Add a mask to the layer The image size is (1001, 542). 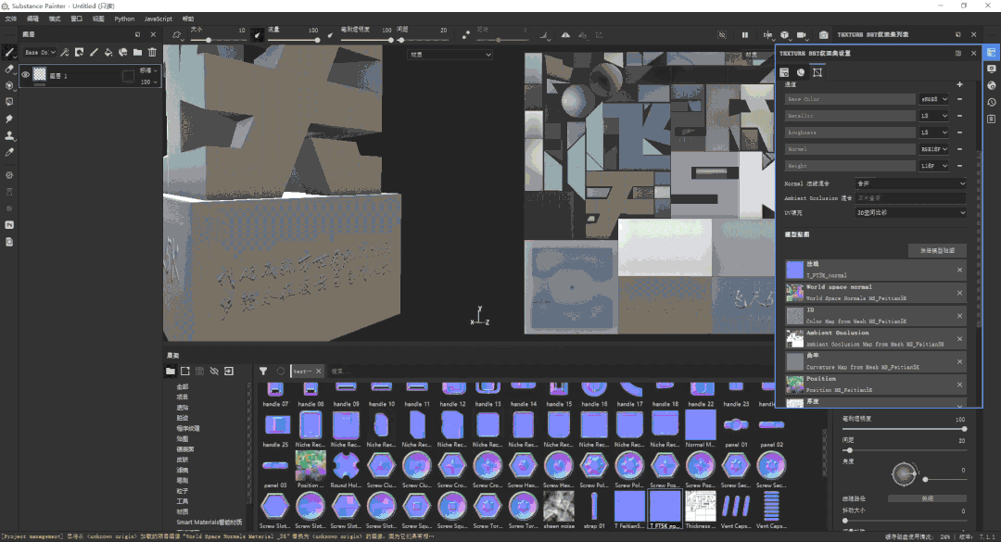(79, 53)
